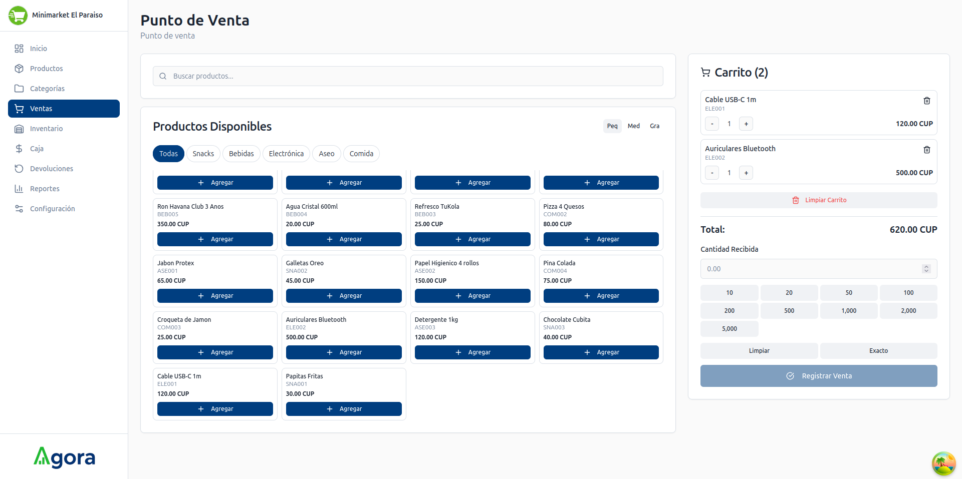Screen dimensions: 962x479
Task: Filter products by Aseo category
Action: pos(327,154)
